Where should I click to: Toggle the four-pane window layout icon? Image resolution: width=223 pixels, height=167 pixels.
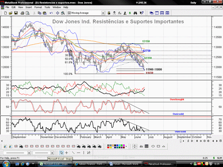[x=167, y=13]
